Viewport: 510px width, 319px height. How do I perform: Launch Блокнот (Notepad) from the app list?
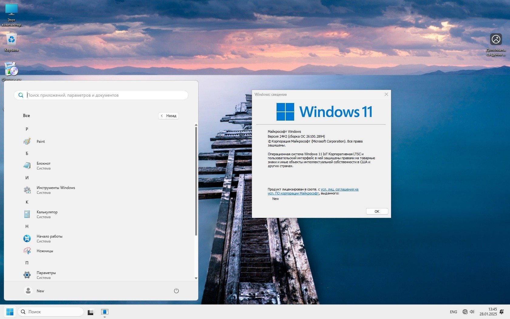(43, 166)
